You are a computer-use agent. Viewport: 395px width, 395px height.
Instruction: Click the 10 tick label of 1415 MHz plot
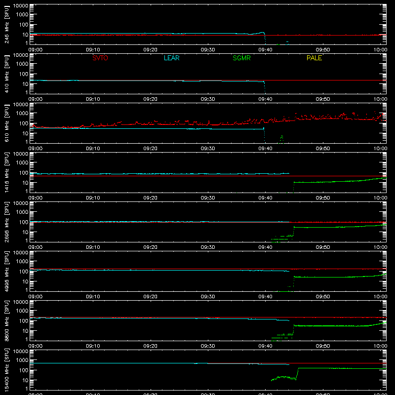[x=25, y=183]
